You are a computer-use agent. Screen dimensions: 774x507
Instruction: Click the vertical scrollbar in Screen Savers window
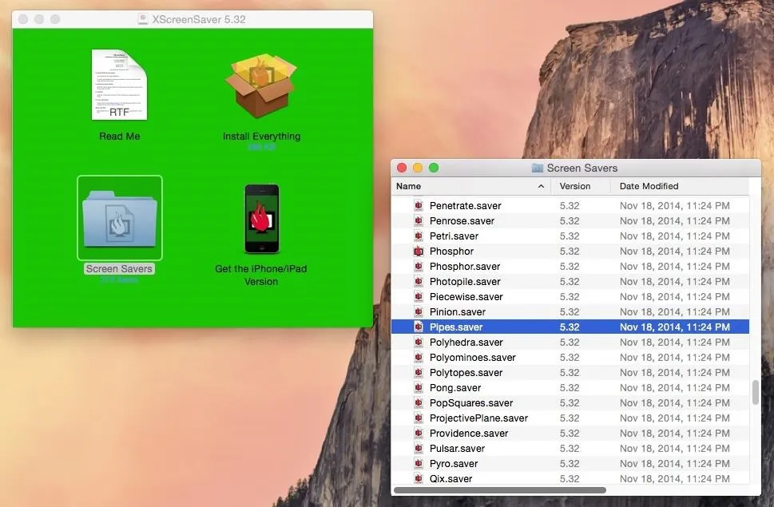click(756, 393)
